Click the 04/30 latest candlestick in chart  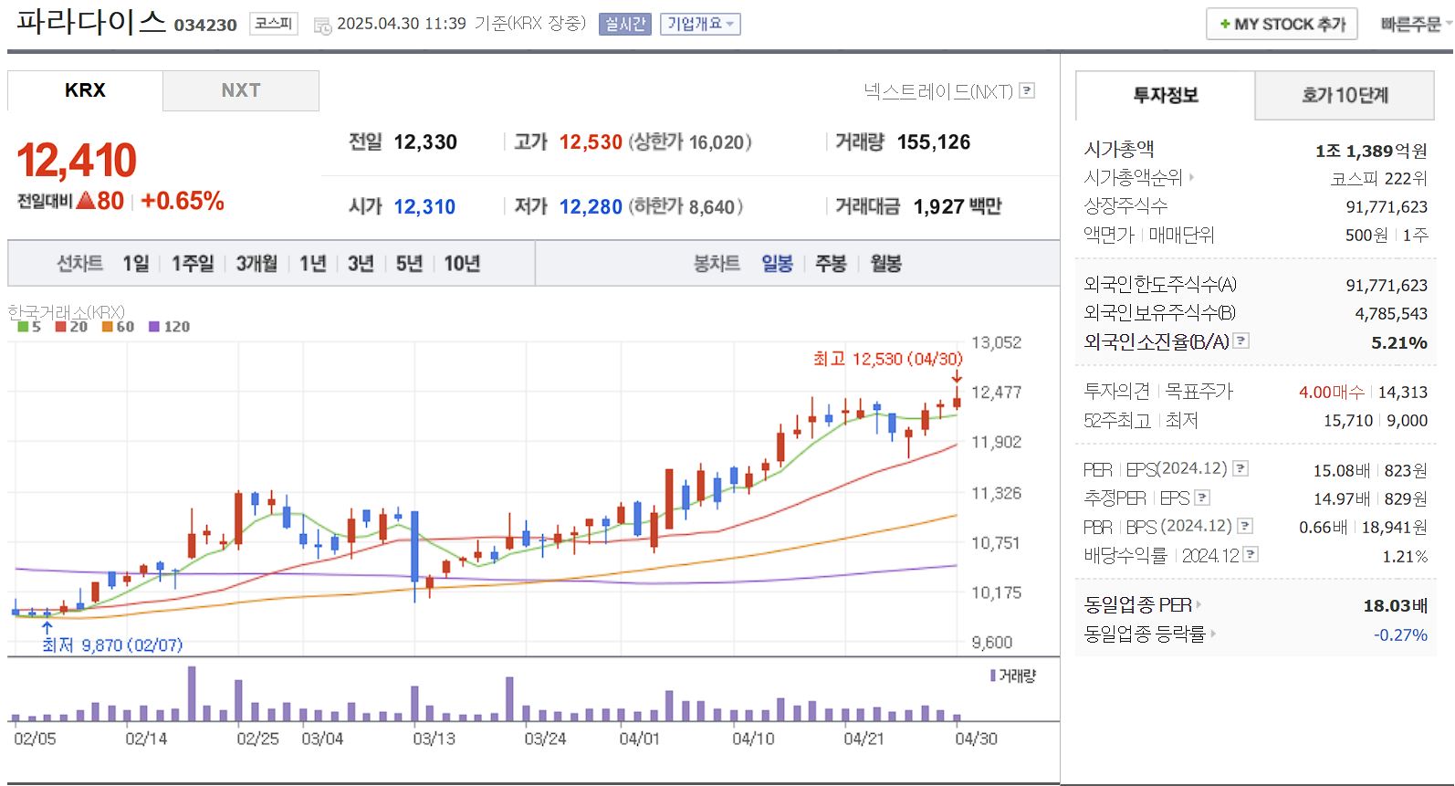(957, 398)
